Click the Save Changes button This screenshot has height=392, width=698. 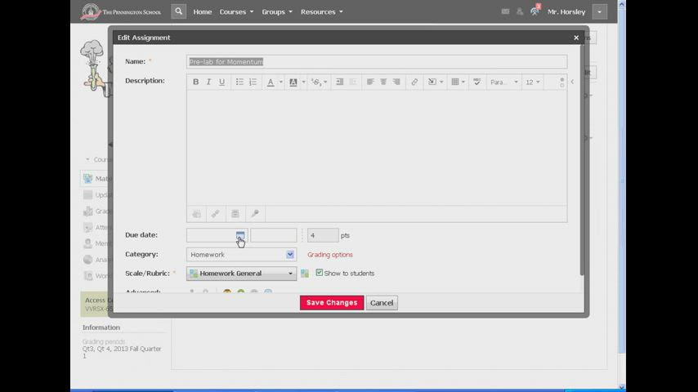tap(331, 302)
